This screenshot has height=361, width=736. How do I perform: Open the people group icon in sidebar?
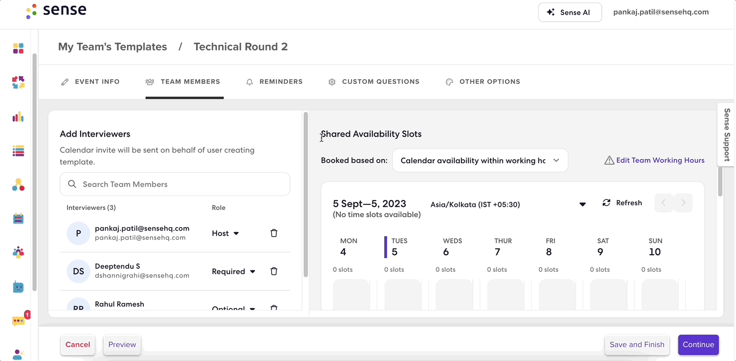pyautogui.click(x=18, y=253)
